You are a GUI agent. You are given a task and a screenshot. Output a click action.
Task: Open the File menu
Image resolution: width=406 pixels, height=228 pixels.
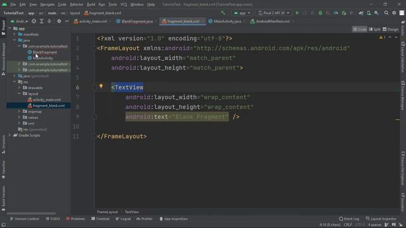pos(13,4)
